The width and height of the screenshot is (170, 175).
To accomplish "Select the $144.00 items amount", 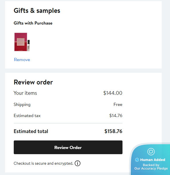I will (113, 93).
